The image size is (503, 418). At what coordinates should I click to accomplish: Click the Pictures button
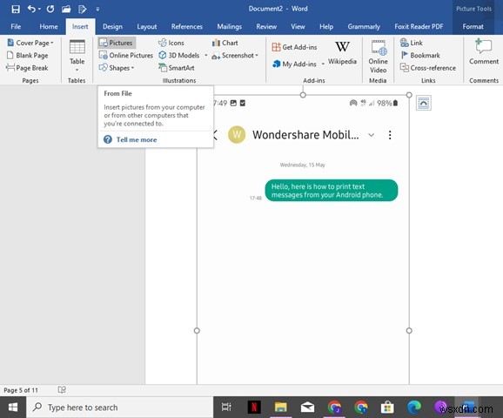tap(117, 43)
